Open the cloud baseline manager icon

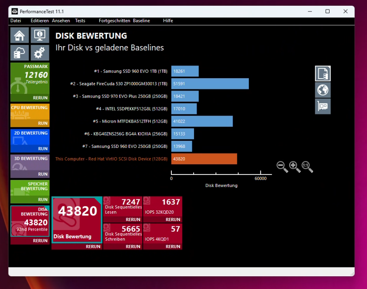tap(19, 53)
